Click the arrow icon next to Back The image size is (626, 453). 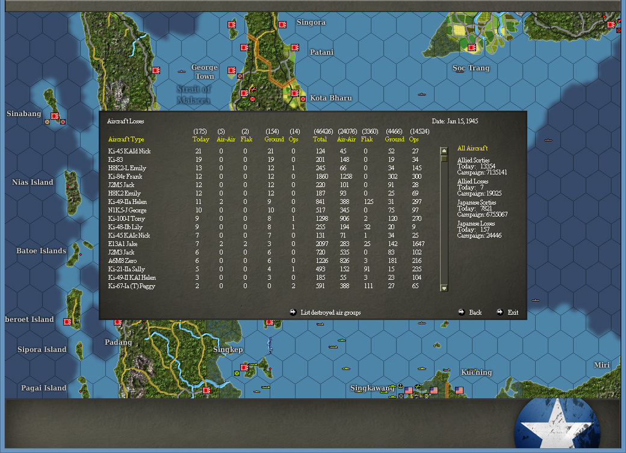click(x=462, y=312)
